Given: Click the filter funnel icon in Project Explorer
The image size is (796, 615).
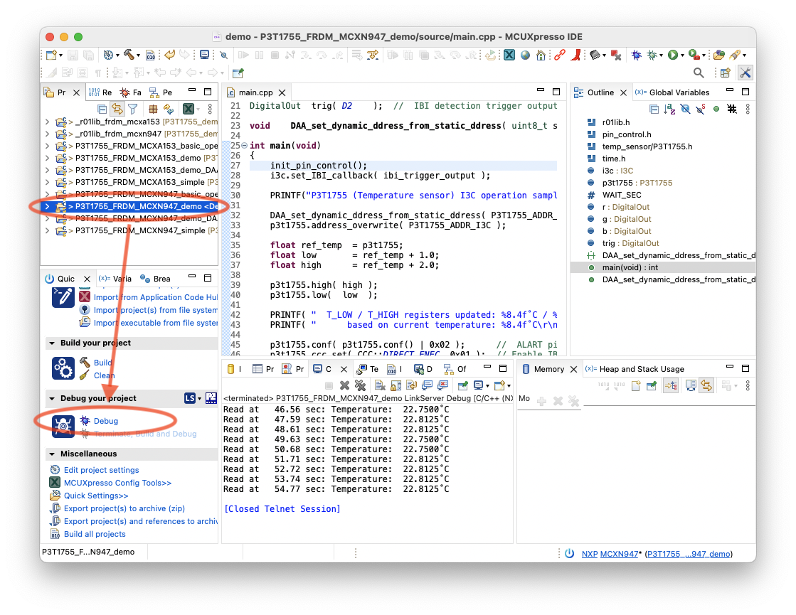Looking at the screenshot, I should 132,109.
